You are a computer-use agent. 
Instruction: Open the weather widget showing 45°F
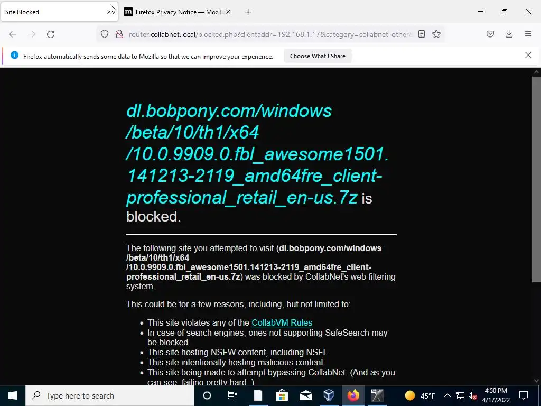point(419,395)
